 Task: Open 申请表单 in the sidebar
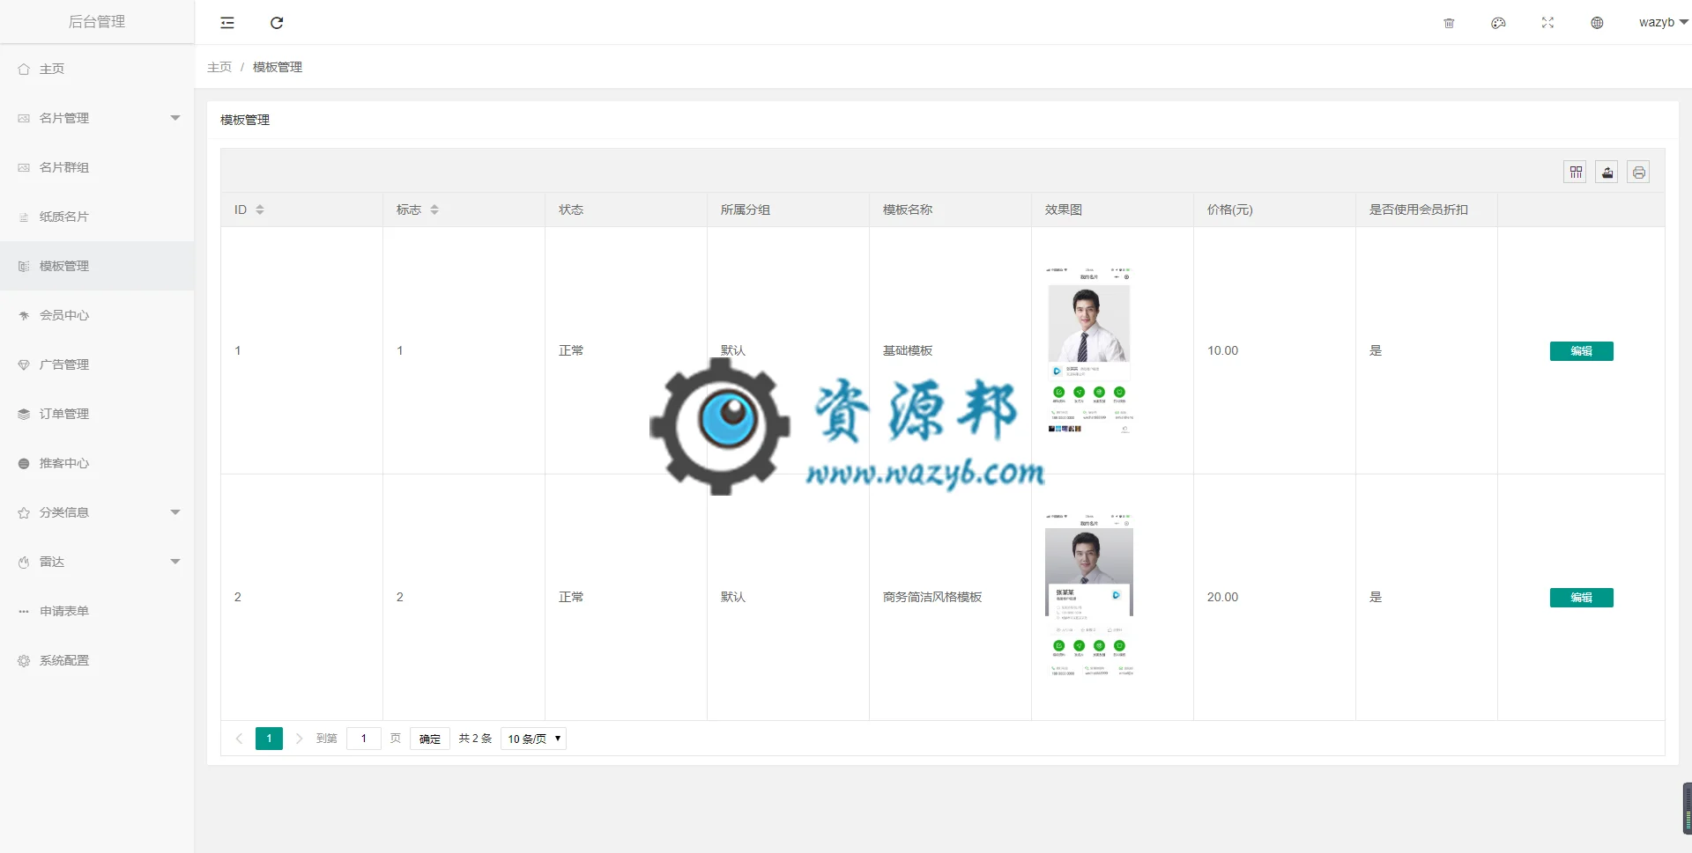click(x=97, y=611)
